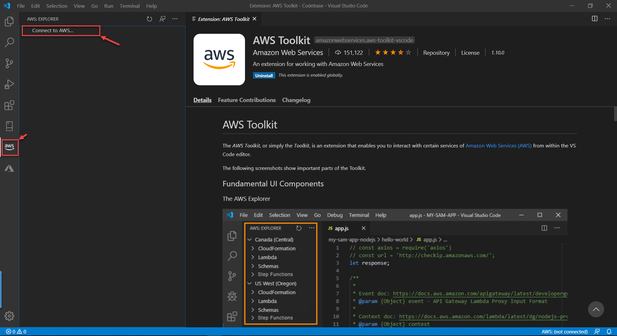Click Connect to AWS in explorer
This screenshot has width=617, height=336.
tap(53, 31)
